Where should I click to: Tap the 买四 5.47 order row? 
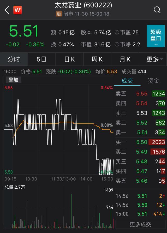pos(140,171)
